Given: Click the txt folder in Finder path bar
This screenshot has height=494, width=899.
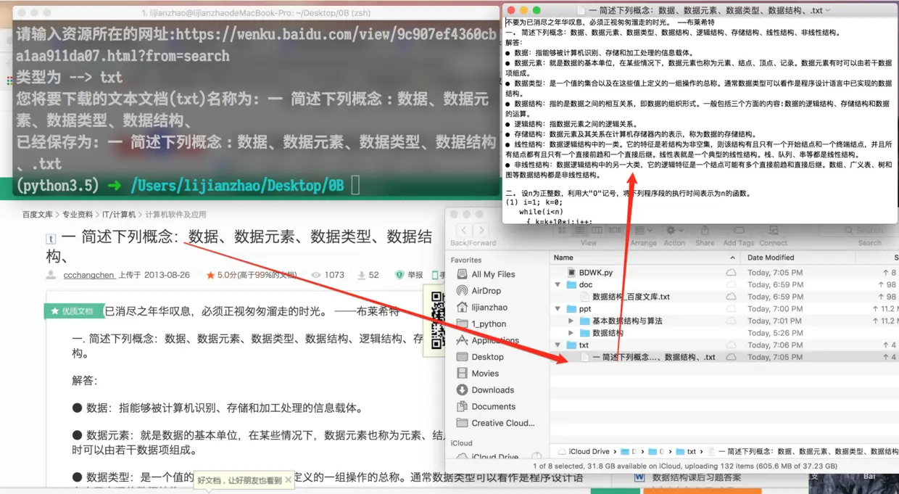Looking at the screenshot, I should (687, 451).
